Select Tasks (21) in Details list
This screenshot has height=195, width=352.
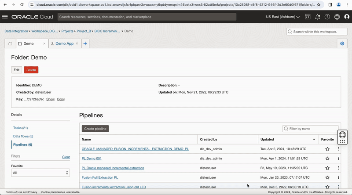pyautogui.click(x=20, y=128)
